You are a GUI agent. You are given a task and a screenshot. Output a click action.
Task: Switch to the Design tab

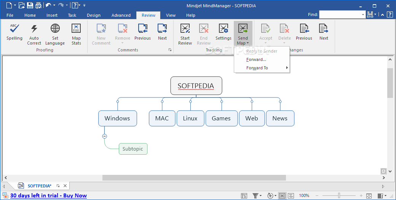pyautogui.click(x=94, y=15)
